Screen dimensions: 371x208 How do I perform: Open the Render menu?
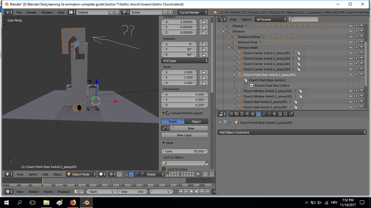(31, 12)
